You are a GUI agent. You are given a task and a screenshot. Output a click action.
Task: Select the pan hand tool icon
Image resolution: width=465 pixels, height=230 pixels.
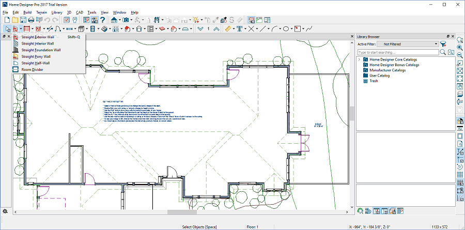(x=460, y=86)
